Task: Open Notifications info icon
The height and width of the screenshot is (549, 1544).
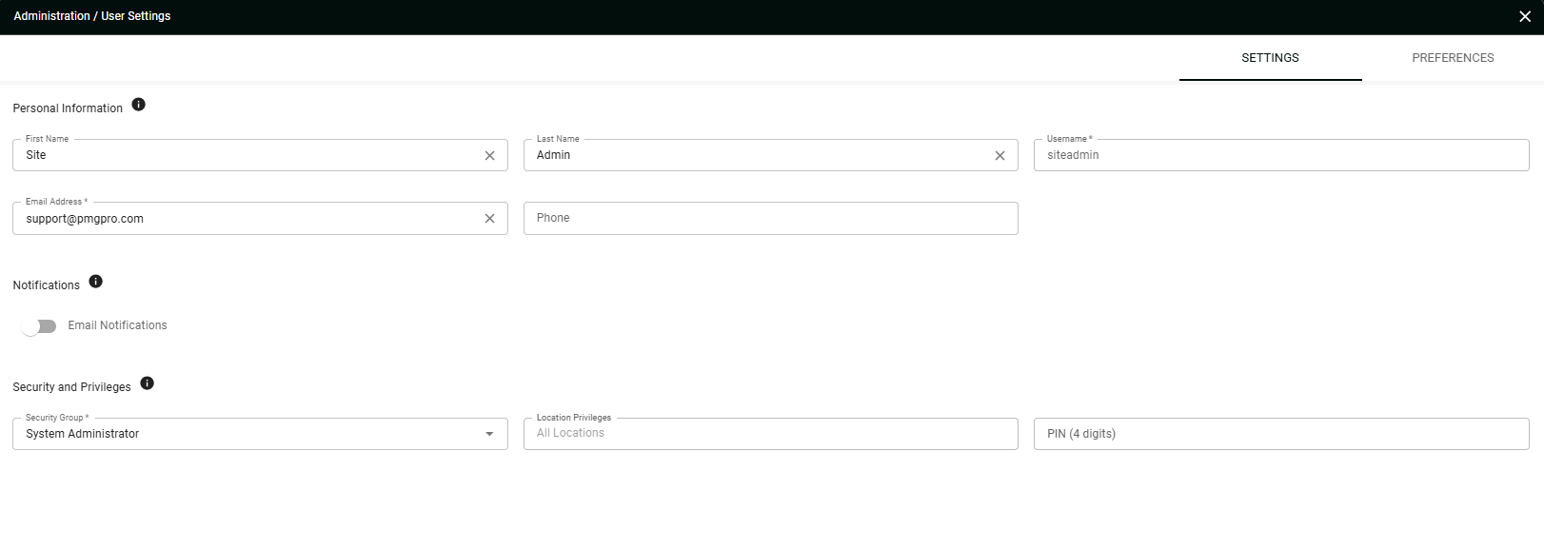Action: pyautogui.click(x=96, y=282)
